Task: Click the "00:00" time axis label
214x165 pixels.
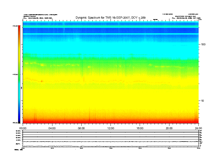Action: tap(23, 128)
